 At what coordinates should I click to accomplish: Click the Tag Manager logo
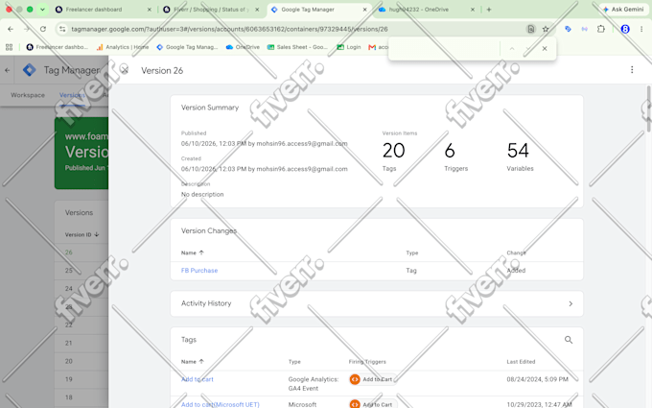tap(29, 70)
